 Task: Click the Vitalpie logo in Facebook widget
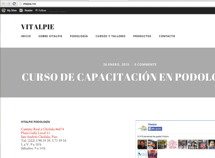click(x=142, y=128)
